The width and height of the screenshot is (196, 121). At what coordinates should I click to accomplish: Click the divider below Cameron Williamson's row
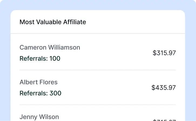pyautogui.click(x=97, y=70)
